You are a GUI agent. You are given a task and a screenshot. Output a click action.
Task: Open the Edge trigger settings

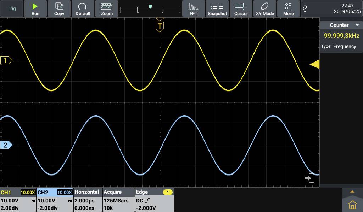(x=155, y=200)
